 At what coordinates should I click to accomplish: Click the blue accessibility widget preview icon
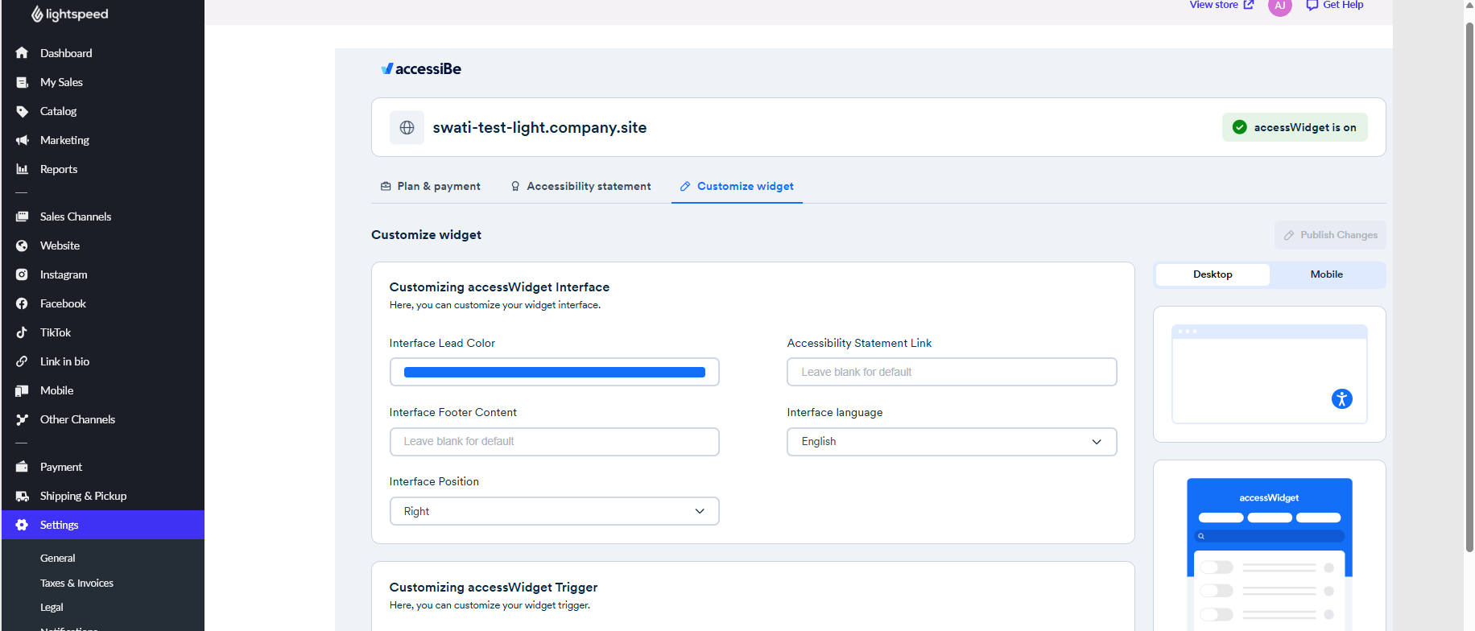[1341, 398]
